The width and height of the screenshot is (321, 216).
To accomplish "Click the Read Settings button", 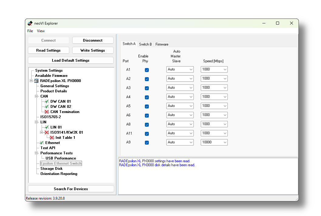I will tap(49, 50).
